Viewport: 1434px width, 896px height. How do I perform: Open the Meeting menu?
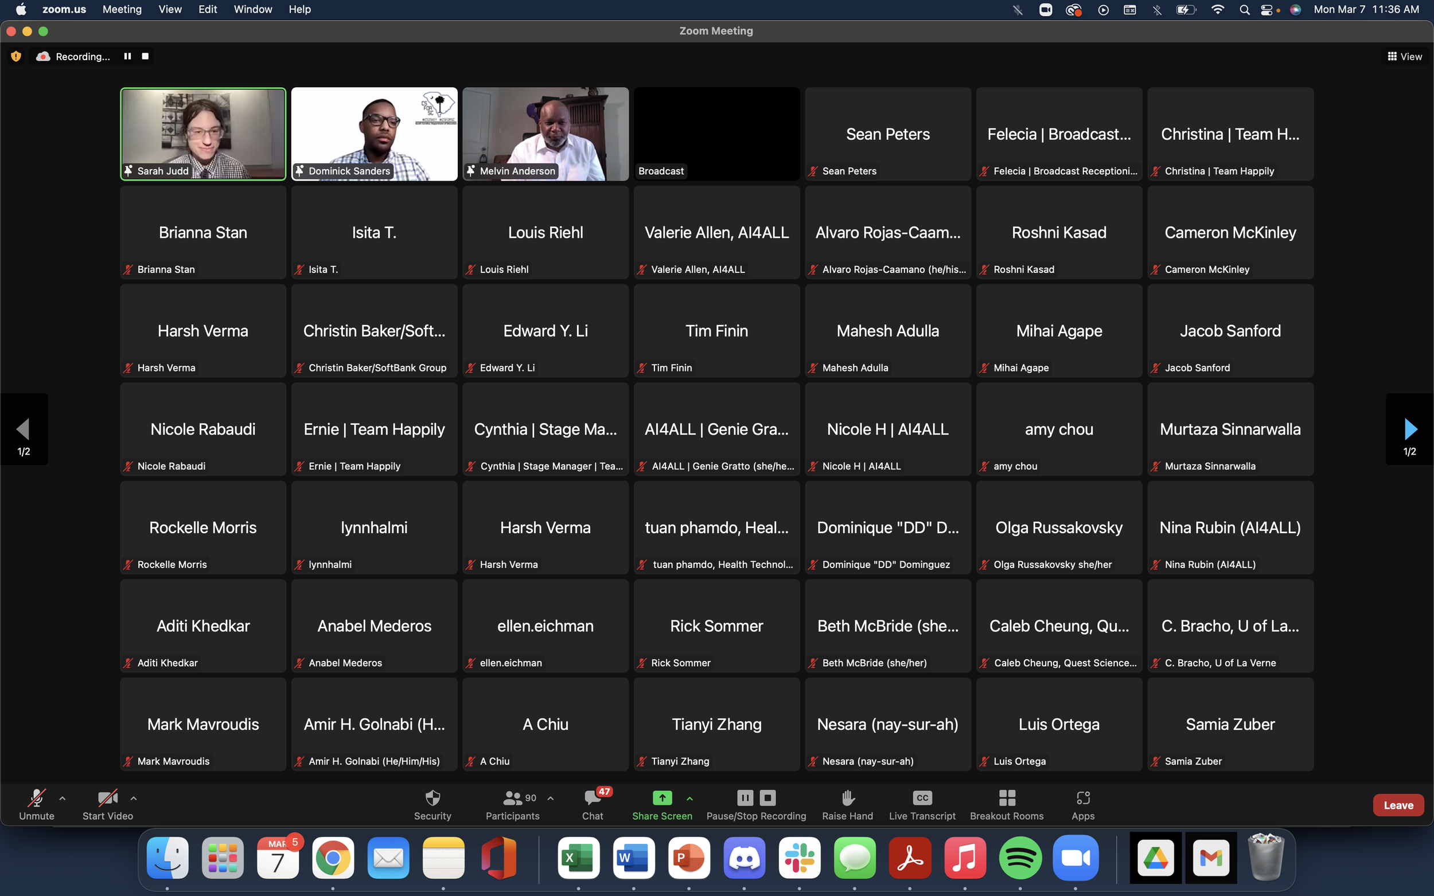tap(122, 10)
